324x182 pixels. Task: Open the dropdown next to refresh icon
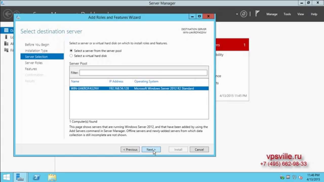237,14
